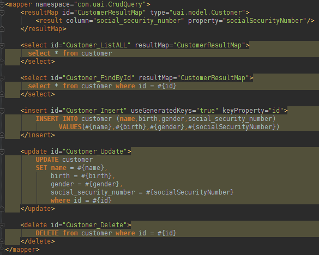Click the closing </delete> tag text

[x=38, y=241]
